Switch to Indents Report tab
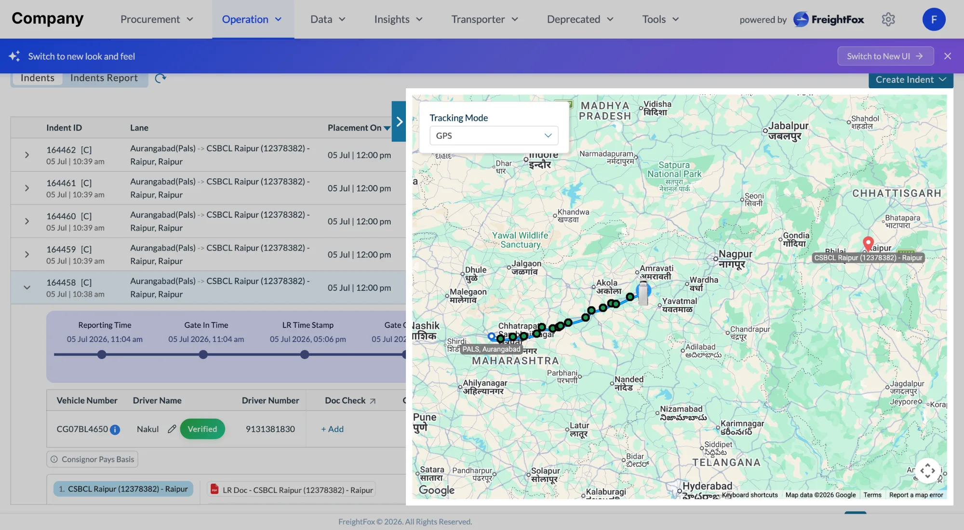Viewport: 964px width, 530px height. click(104, 78)
